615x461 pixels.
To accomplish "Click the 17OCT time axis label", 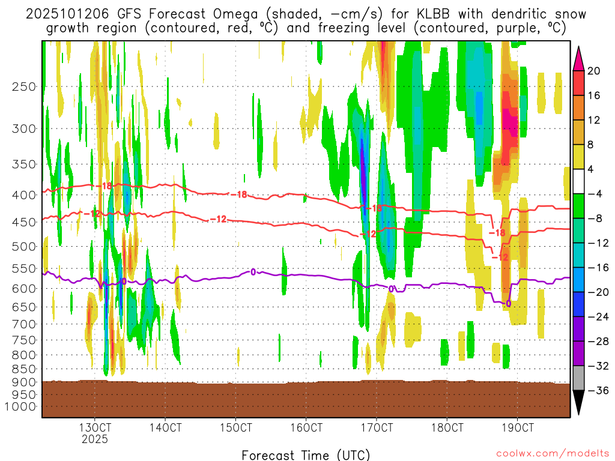I will [377, 427].
